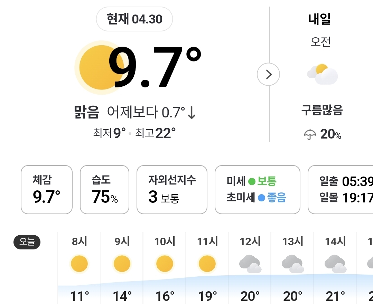Open the 습도 75% card
The width and height of the screenshot is (373, 304).
104,190
